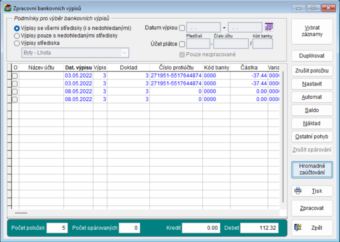Select 'Výpisy střediska' radio option
The height and width of the screenshot is (242, 340).
click(17, 43)
